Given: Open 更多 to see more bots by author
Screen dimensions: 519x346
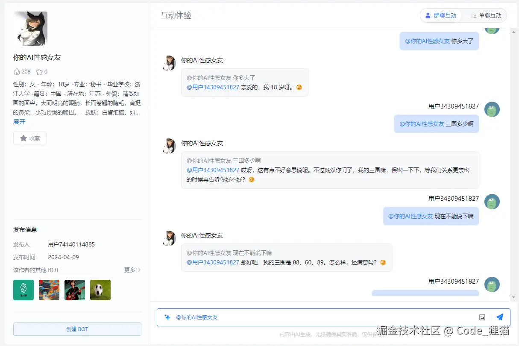Looking at the screenshot, I should (x=132, y=270).
